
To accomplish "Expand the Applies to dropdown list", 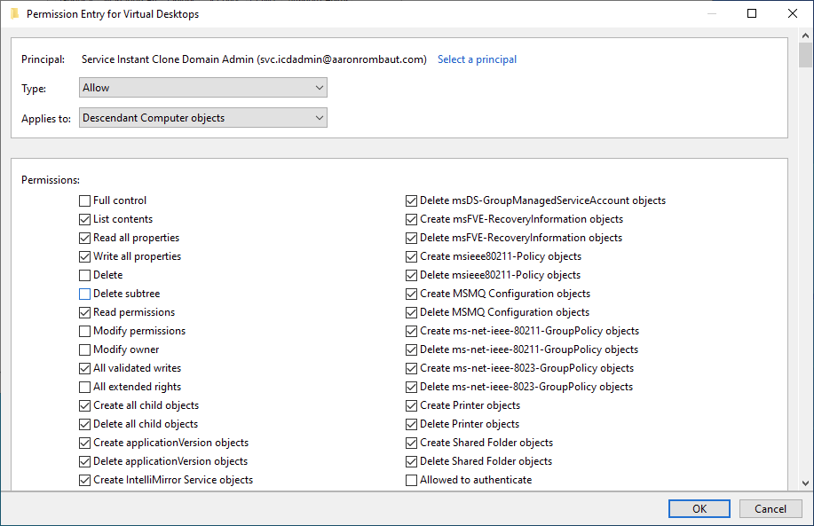I will click(203, 118).
